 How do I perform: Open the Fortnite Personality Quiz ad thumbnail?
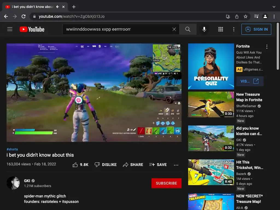(x=211, y=66)
